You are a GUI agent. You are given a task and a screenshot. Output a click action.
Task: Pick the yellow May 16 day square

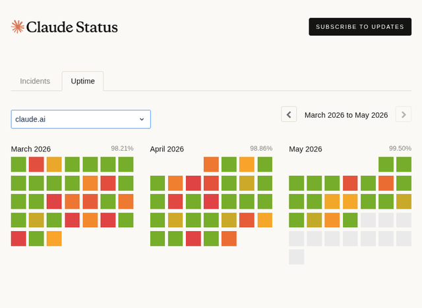coord(404,201)
